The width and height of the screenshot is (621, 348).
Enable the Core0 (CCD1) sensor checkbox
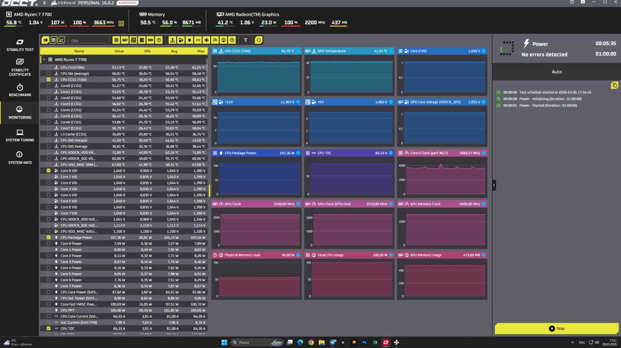click(x=49, y=85)
